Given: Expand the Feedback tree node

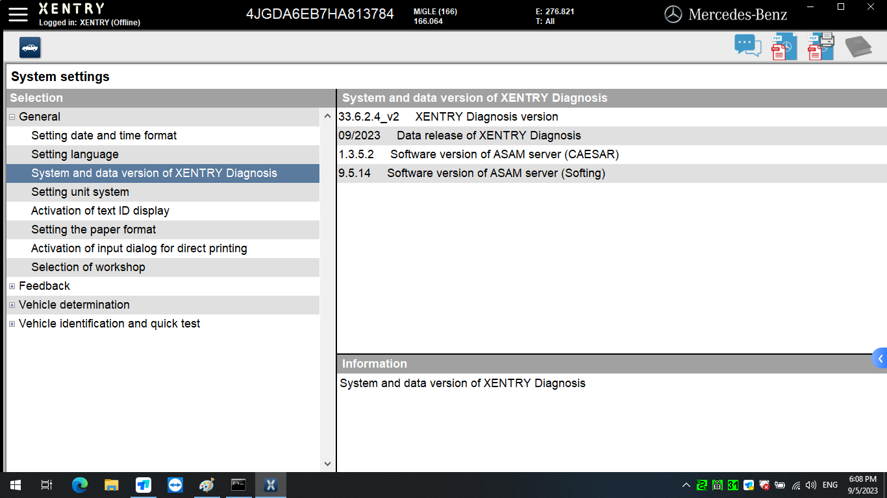Looking at the screenshot, I should pyautogui.click(x=12, y=286).
